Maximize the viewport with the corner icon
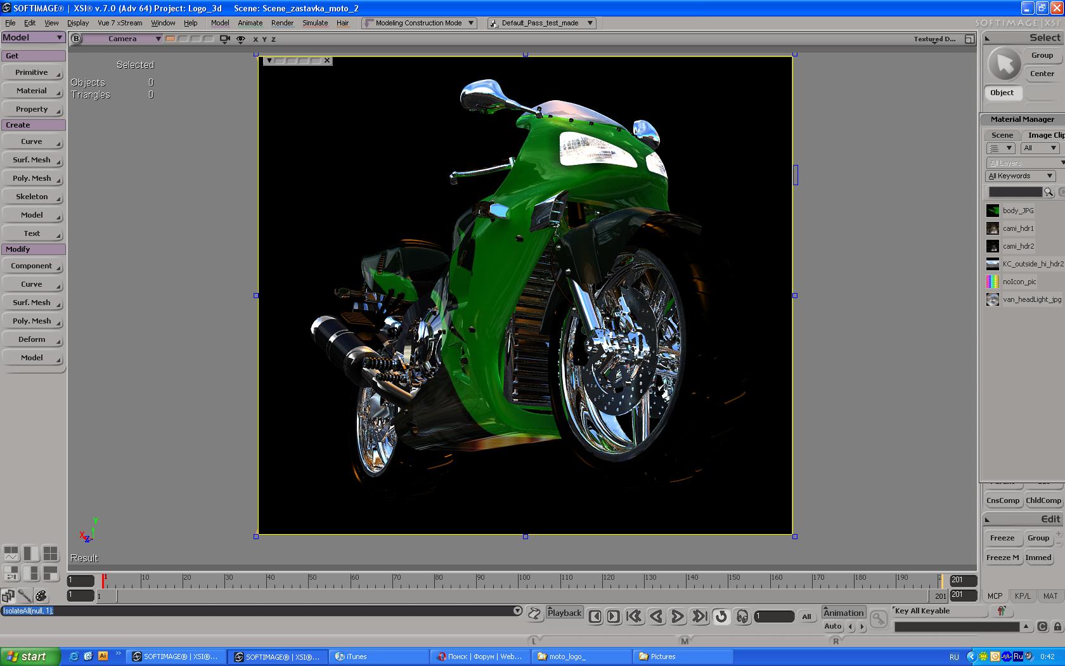This screenshot has width=1065, height=666. pyautogui.click(x=969, y=39)
